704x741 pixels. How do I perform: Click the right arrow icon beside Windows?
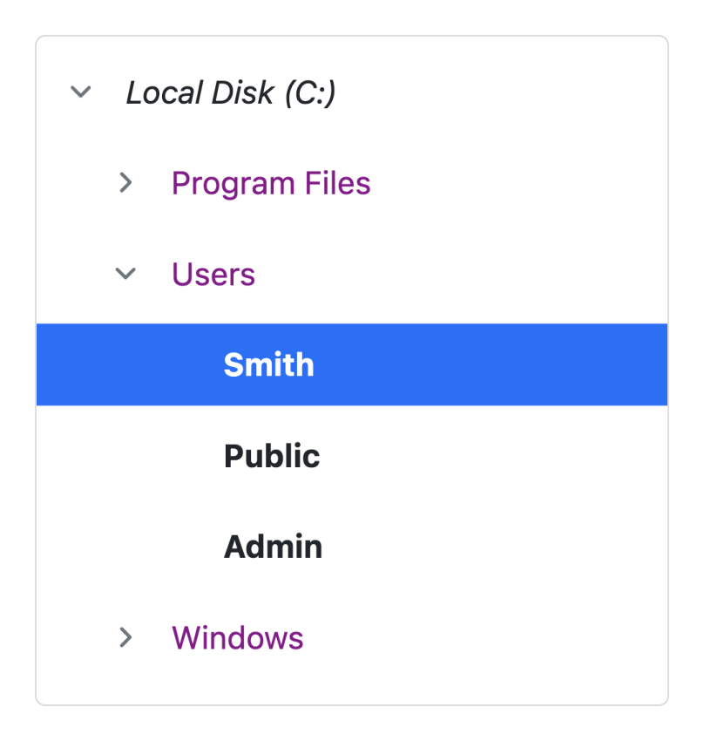tap(126, 637)
